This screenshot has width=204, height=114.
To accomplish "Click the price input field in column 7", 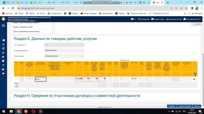I will [94, 79].
